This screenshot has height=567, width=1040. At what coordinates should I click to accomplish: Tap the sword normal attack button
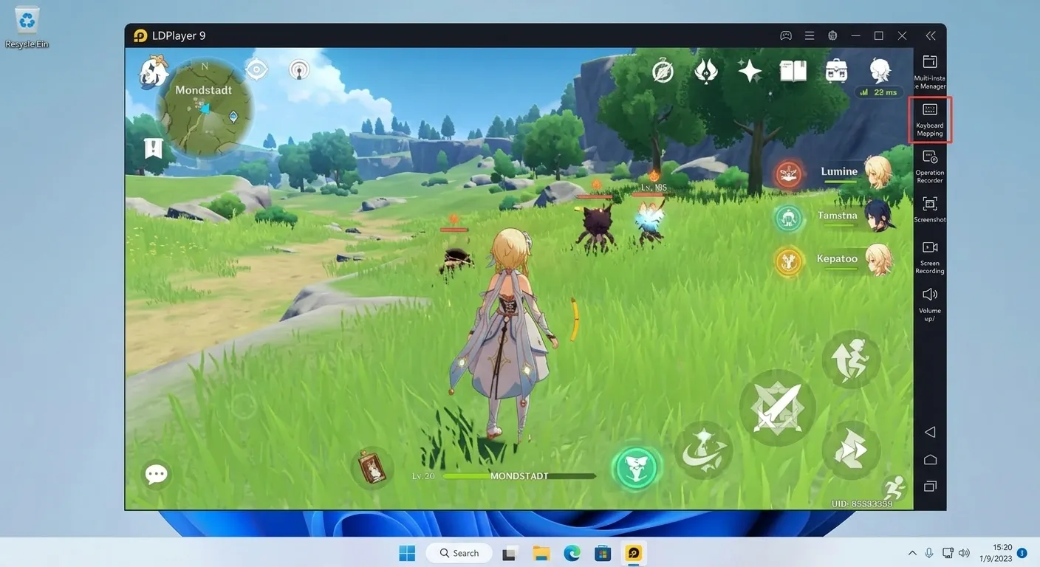pyautogui.click(x=777, y=408)
